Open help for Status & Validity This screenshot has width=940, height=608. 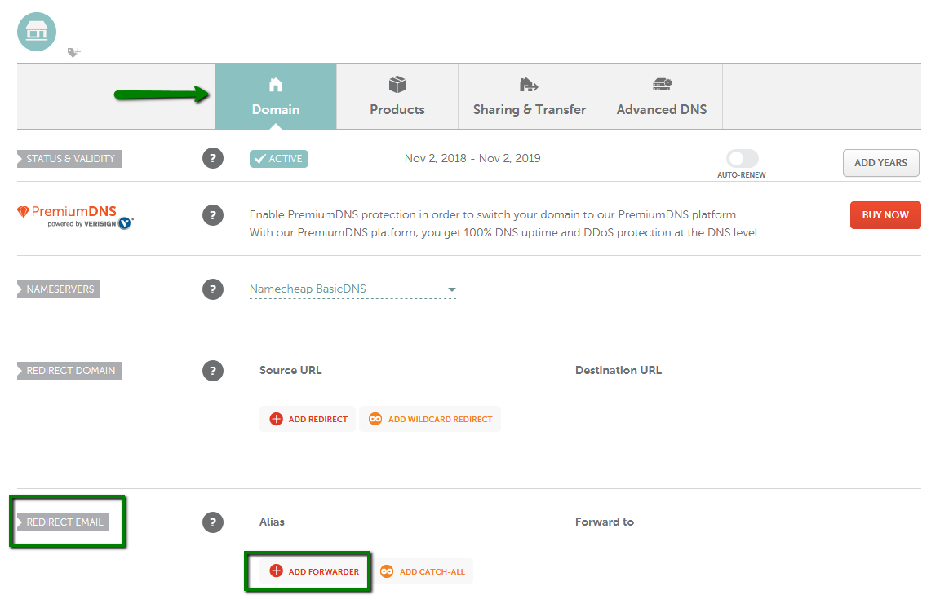pyautogui.click(x=213, y=159)
